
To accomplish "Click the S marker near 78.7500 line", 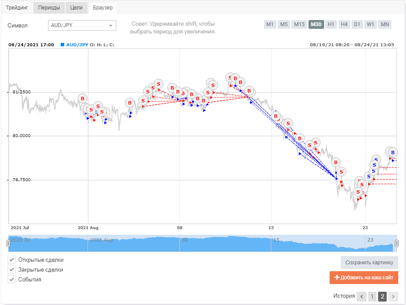I will tap(341, 172).
